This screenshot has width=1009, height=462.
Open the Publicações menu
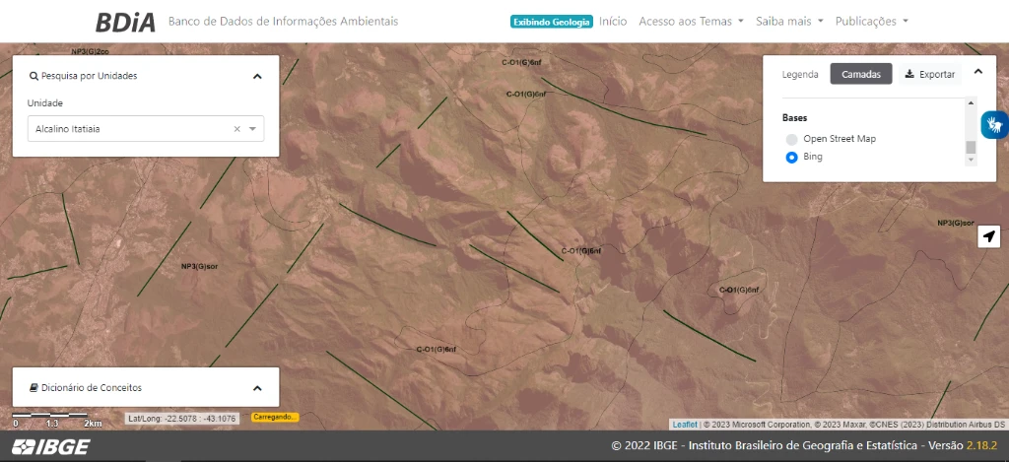(x=871, y=22)
